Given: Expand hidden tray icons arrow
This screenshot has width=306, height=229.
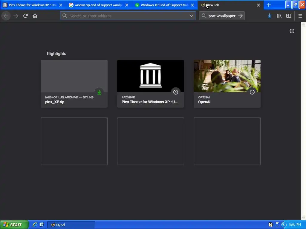Looking at the screenshot, I should (284, 225).
